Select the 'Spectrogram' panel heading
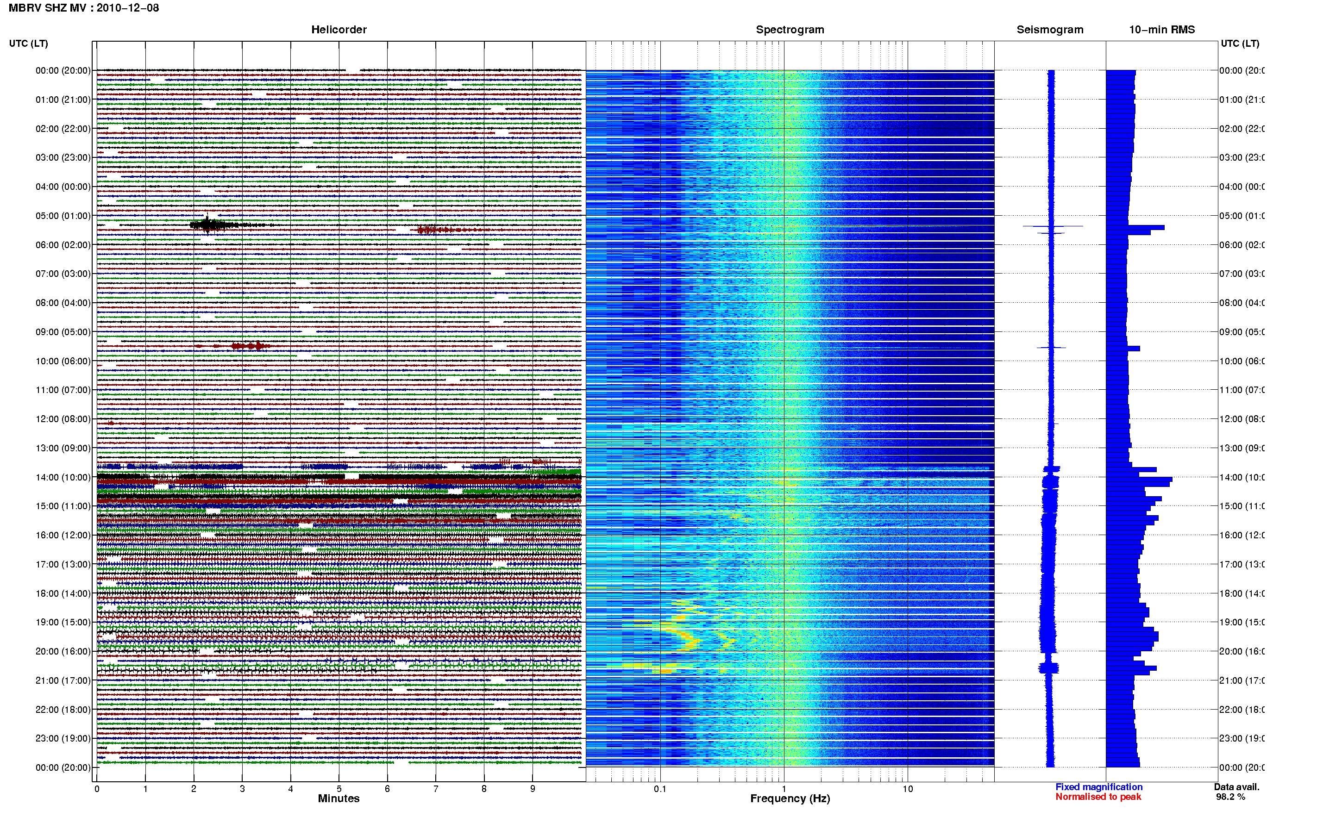Screen dimensions: 1317x823 point(790,30)
